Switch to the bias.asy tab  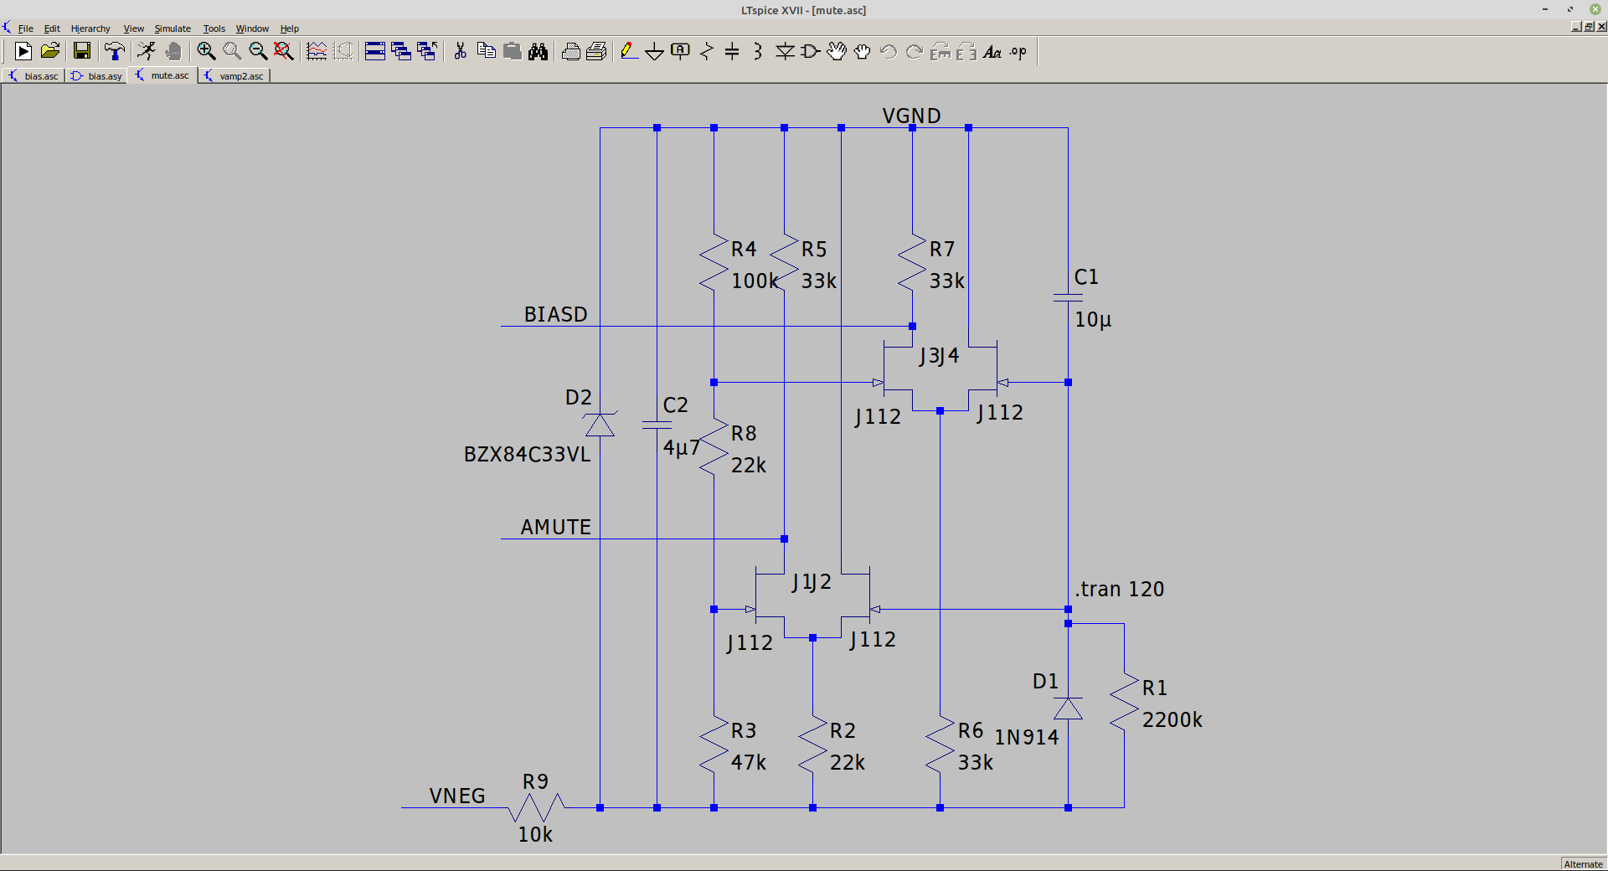[x=97, y=76]
